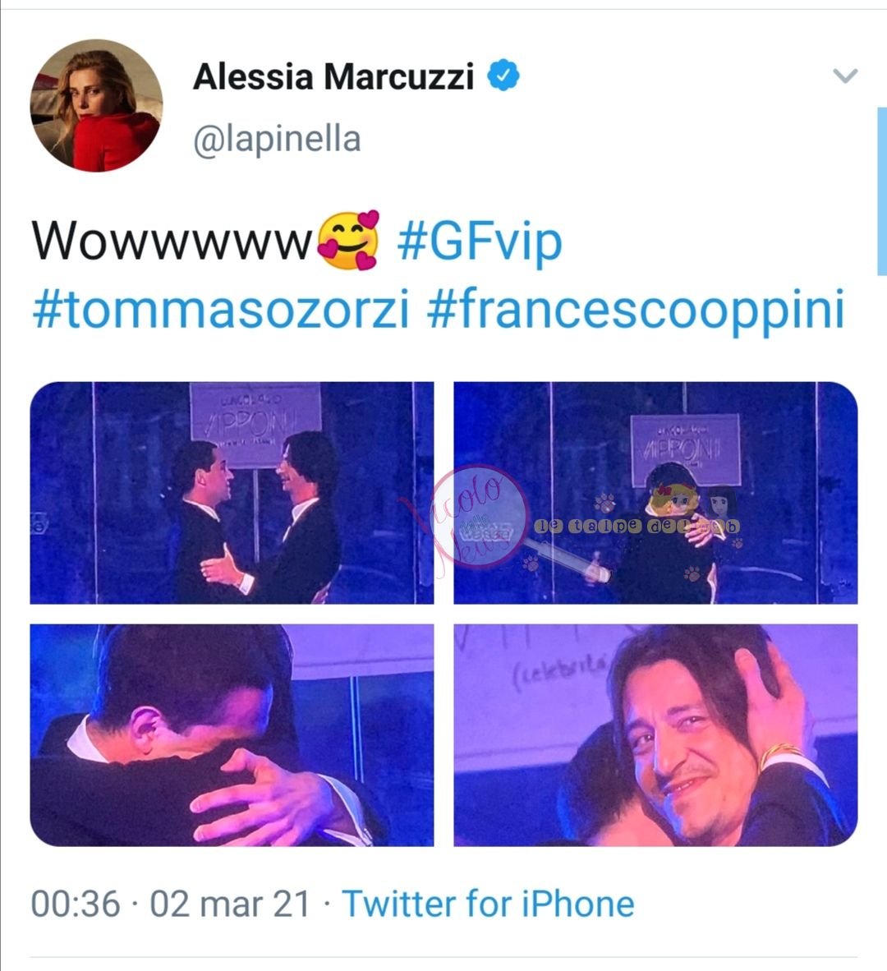Open Alessia Marcuzzi's round profile picture

click(x=97, y=105)
